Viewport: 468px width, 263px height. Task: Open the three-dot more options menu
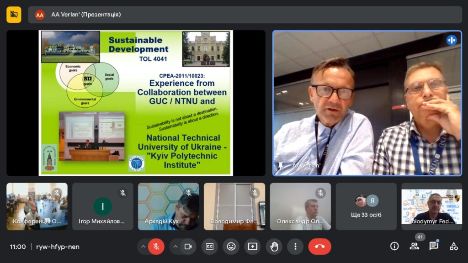coord(295,247)
